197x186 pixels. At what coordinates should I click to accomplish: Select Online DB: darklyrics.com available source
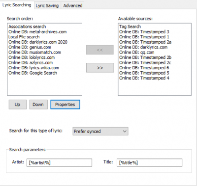tap(143, 47)
